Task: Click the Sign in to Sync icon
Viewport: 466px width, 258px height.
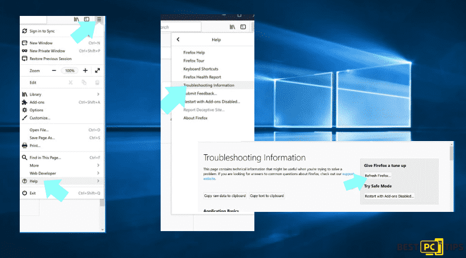Action: (25, 31)
